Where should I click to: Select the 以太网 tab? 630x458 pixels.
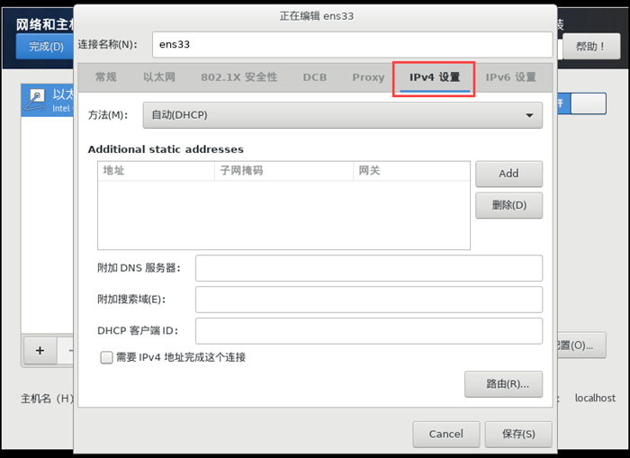[158, 77]
